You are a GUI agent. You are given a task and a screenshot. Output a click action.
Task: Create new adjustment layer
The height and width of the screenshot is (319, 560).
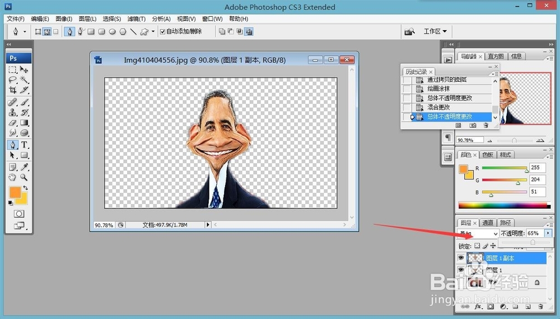(503, 307)
